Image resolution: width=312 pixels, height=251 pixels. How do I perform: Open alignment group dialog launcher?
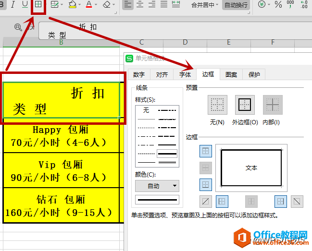point(249,12)
